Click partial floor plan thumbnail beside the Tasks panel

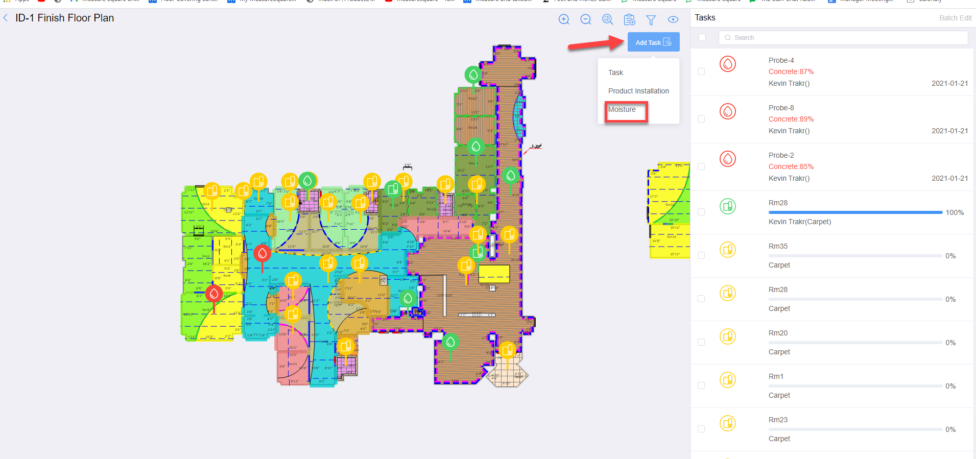tap(669, 210)
